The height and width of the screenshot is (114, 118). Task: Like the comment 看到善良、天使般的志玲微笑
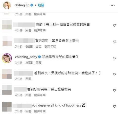114,74
